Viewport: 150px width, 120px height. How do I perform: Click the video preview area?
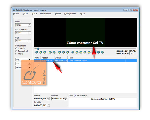85,32
